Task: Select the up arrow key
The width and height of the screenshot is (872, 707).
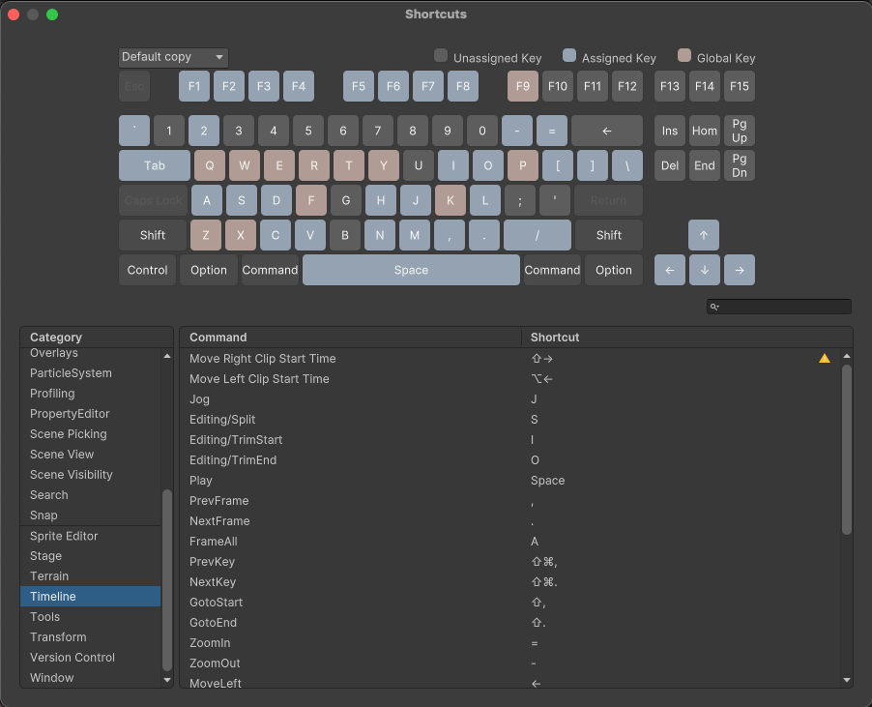Action: [x=704, y=235]
